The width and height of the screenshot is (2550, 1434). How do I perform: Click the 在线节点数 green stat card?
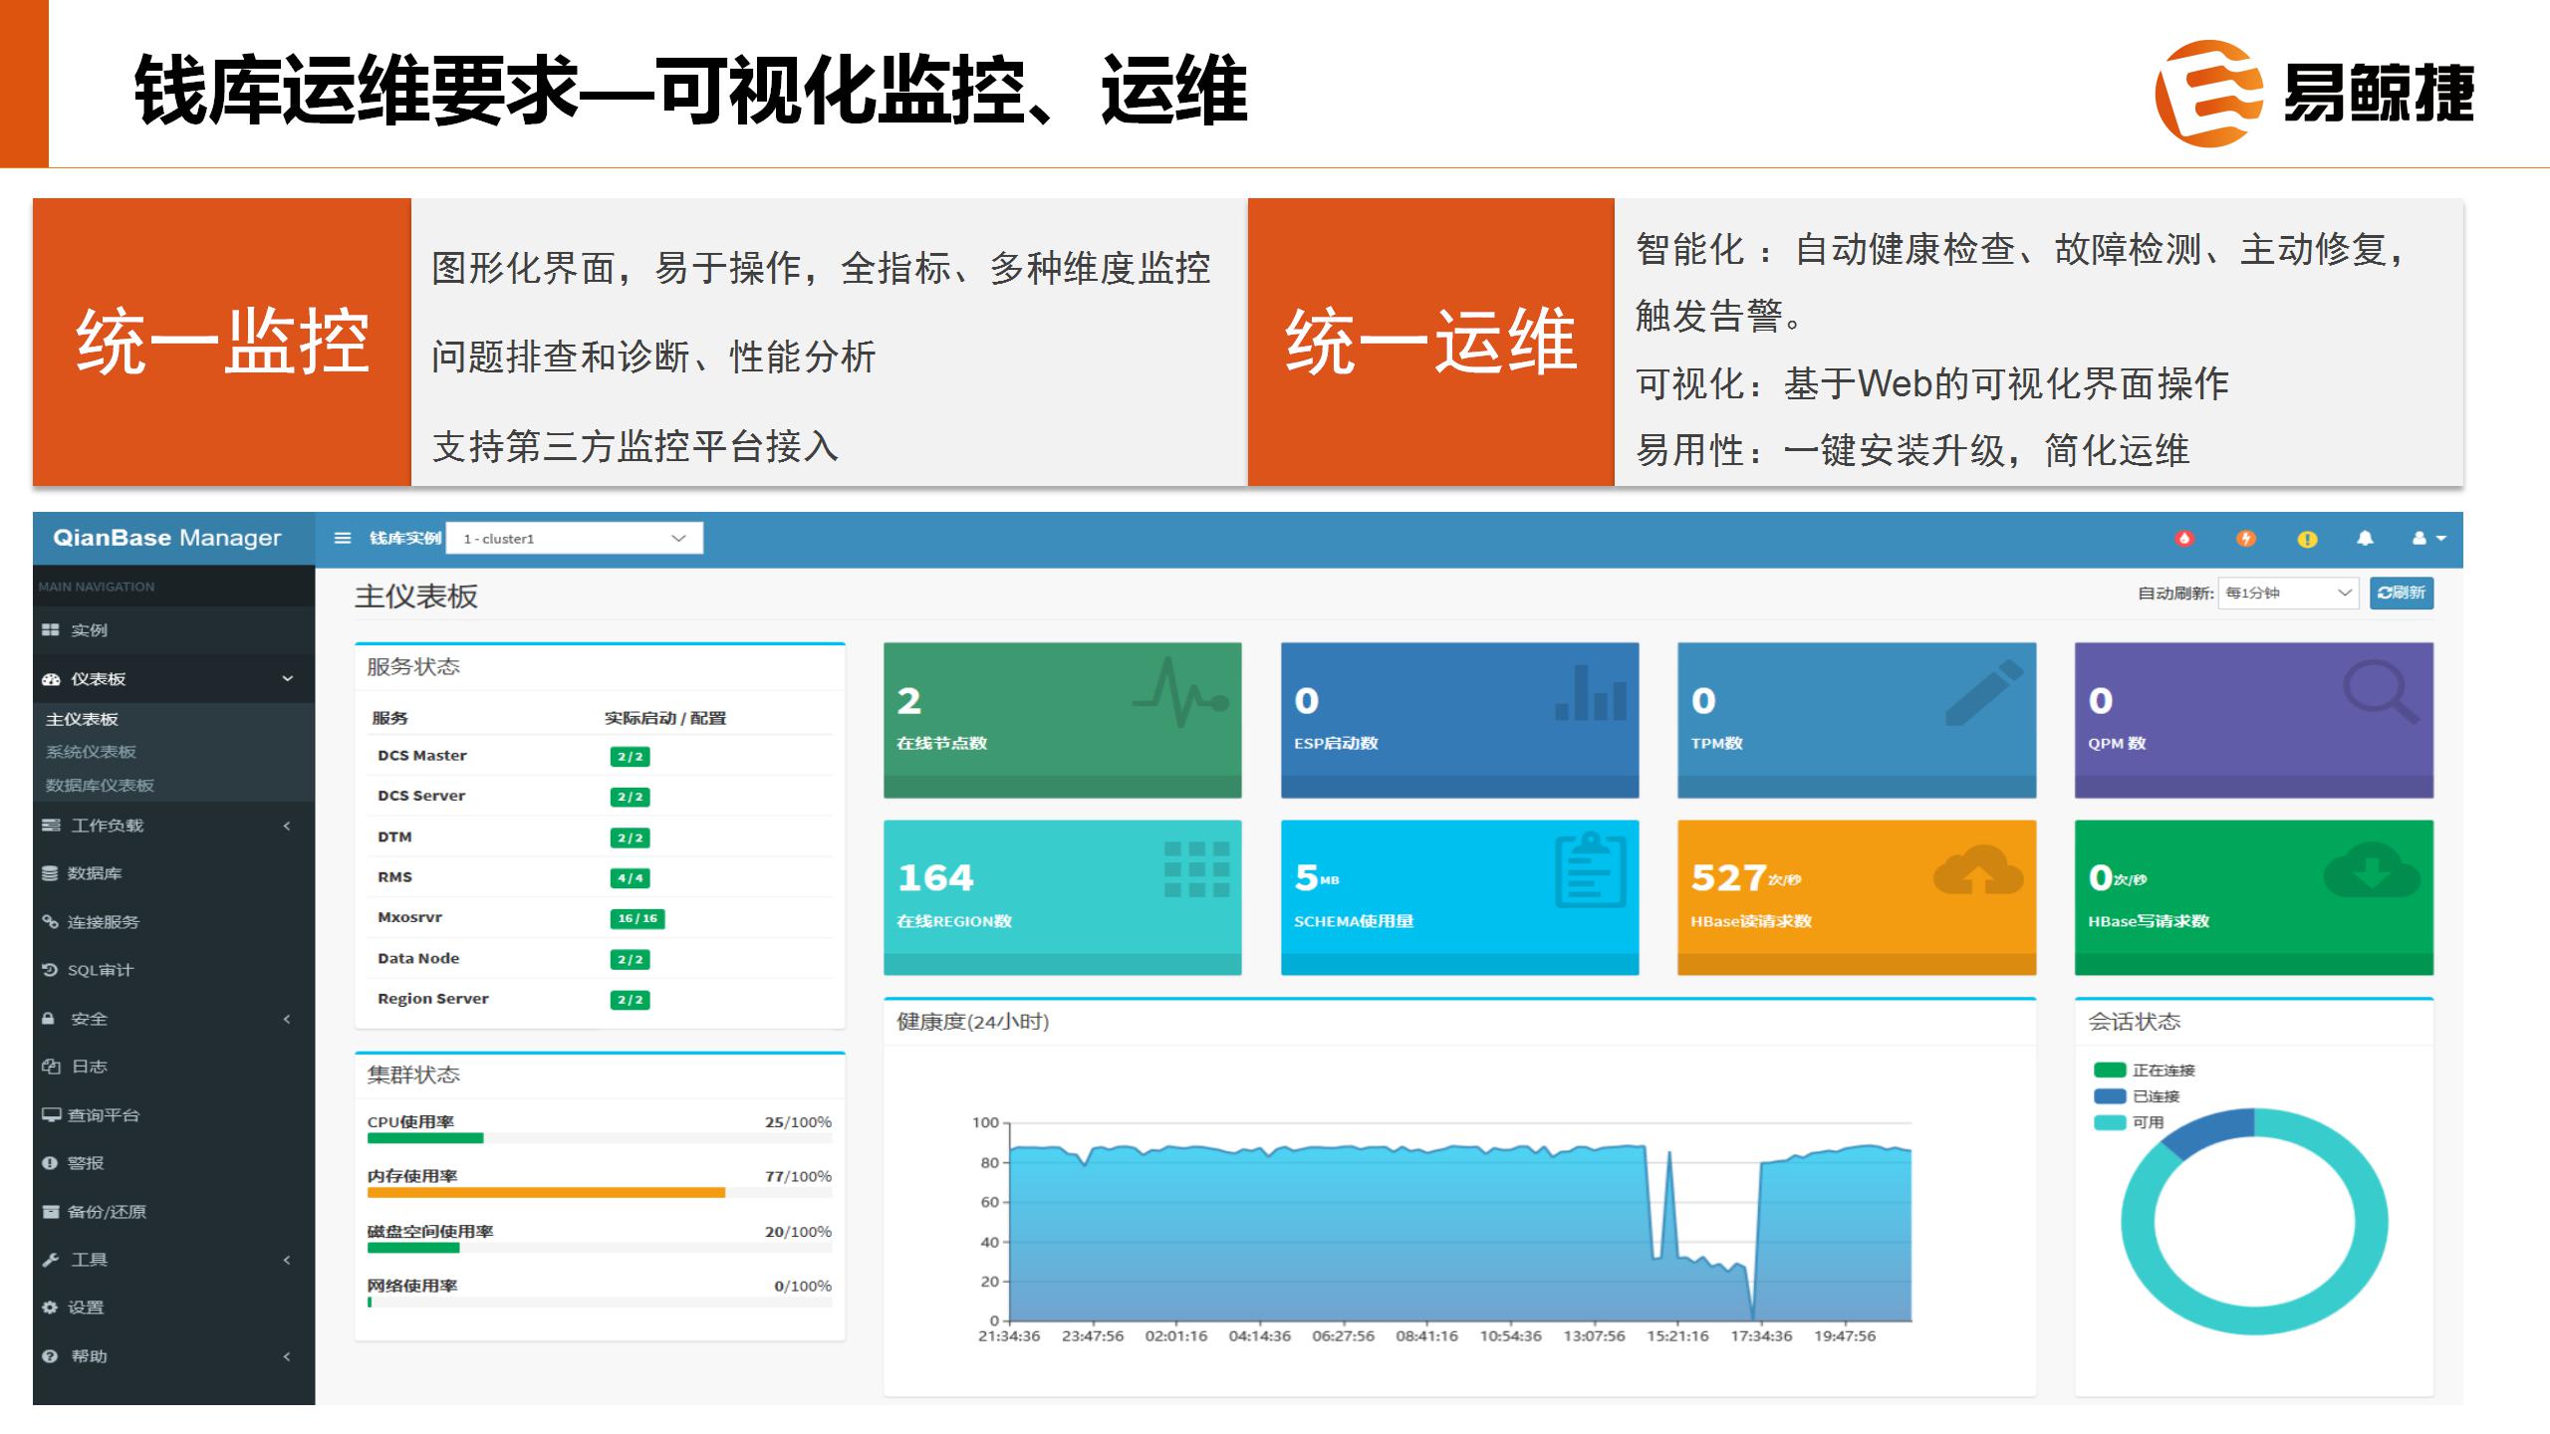click(1062, 719)
